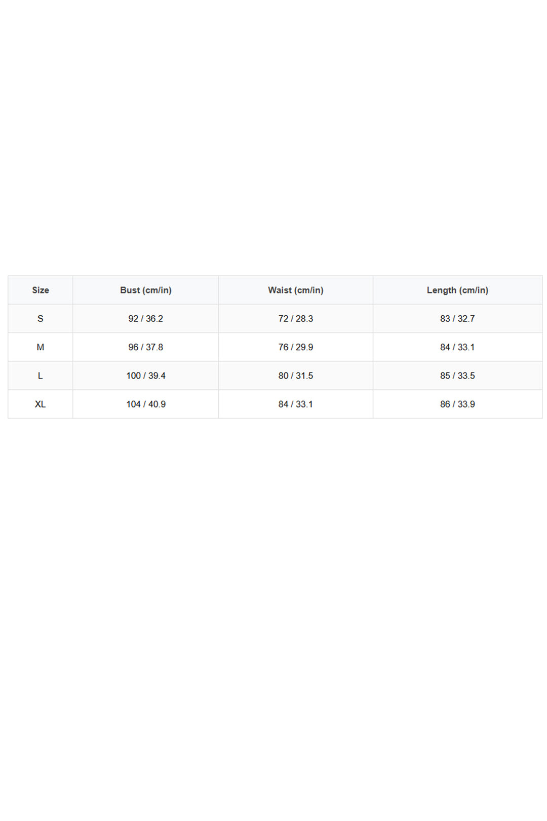Select bust value 96 / 37.8
Image resolution: width=547 pixels, height=821 pixels.
(146, 347)
